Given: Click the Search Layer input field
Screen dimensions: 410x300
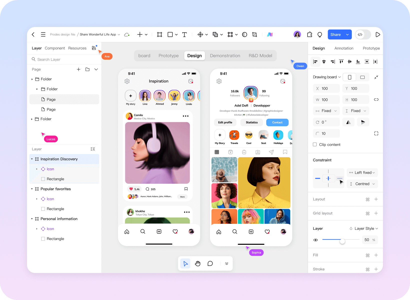Looking at the screenshot, I should (64, 59).
